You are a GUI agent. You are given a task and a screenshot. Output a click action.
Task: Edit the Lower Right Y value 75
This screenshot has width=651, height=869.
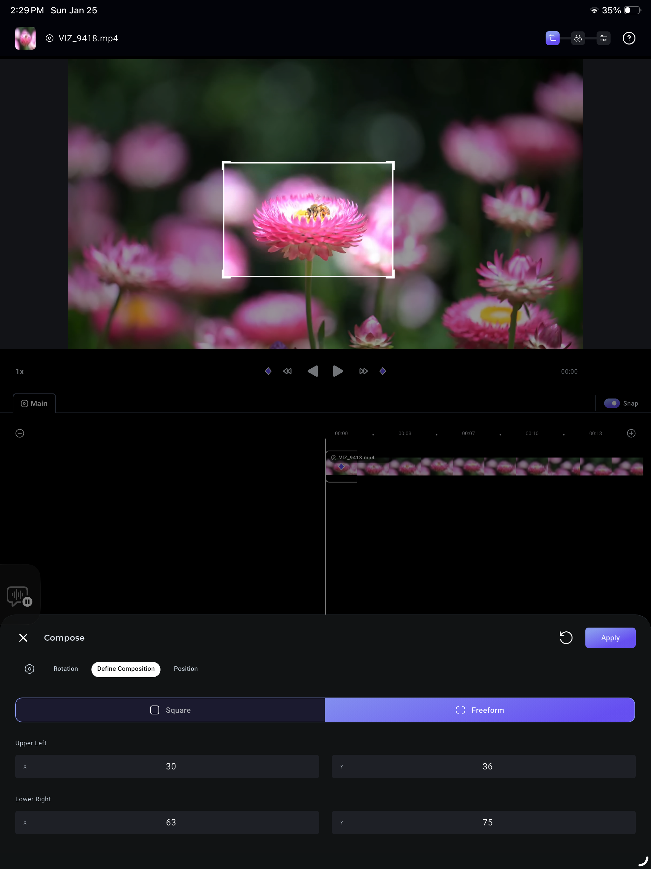tap(483, 822)
